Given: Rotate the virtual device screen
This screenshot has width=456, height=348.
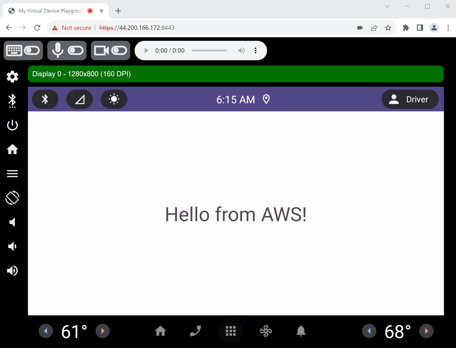Looking at the screenshot, I should (12, 198).
